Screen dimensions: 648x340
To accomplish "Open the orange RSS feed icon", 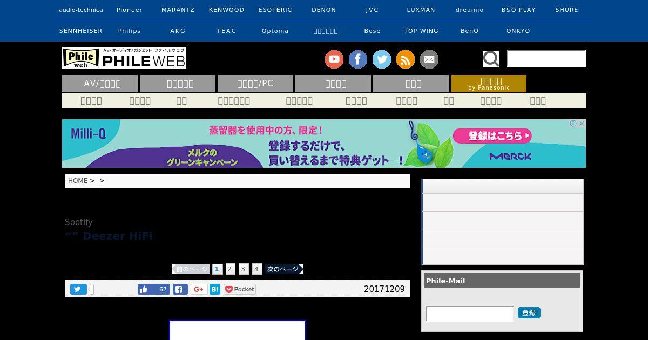I will 406,59.
